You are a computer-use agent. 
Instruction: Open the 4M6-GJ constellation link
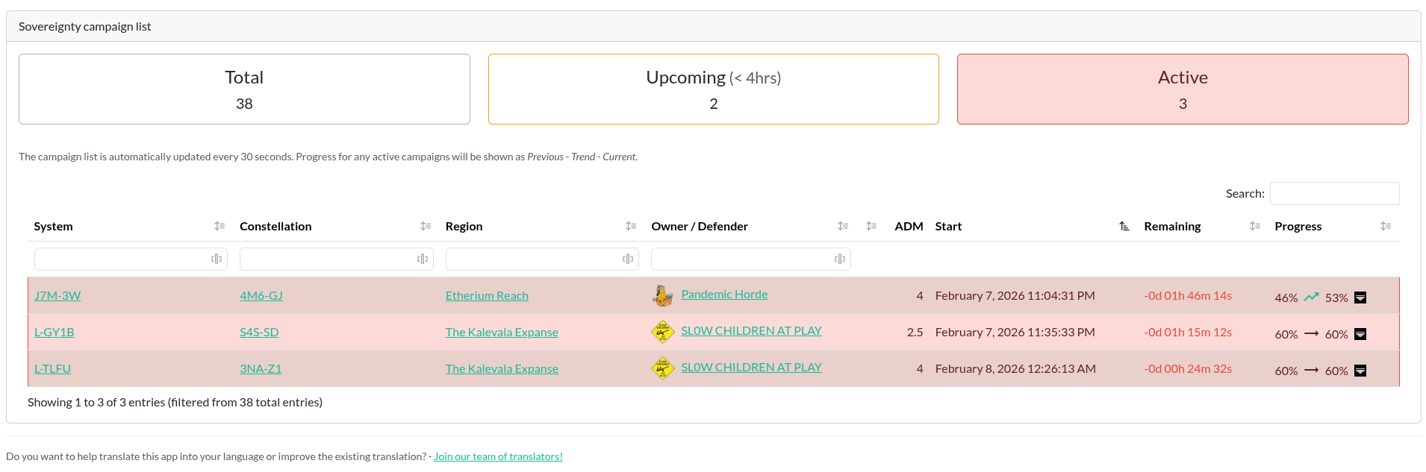(x=261, y=295)
